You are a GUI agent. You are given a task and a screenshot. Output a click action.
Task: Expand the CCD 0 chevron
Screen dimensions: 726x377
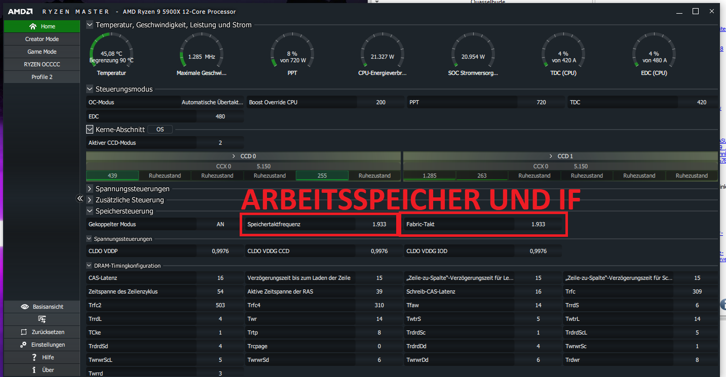point(234,156)
